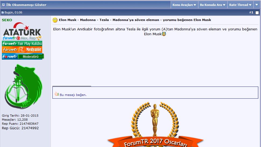Click the Giriş Tarihi: 28-01-2015 text
261x147 pixels.
pos(20,116)
